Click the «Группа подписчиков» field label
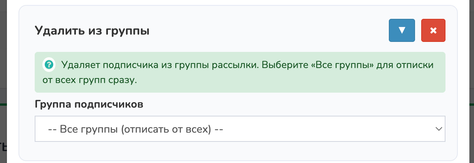The height and width of the screenshot is (163, 474). click(89, 104)
